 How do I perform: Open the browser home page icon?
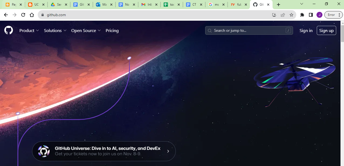click(x=32, y=15)
